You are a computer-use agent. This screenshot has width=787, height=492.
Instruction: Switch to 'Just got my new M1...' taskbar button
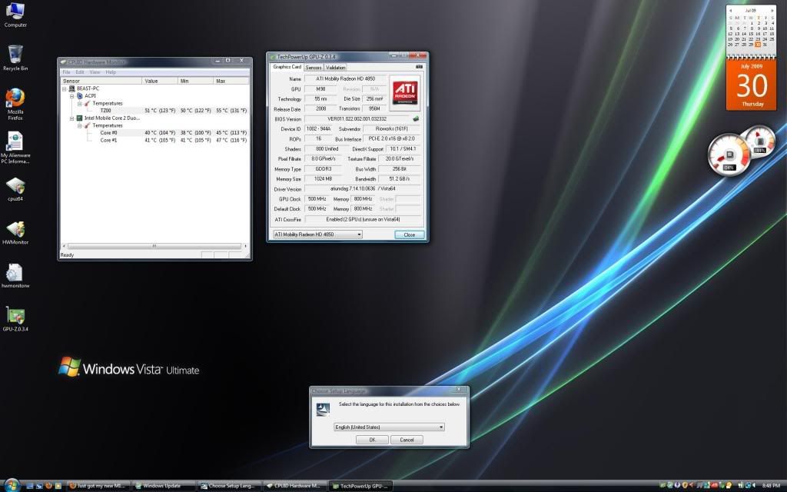[98, 486]
